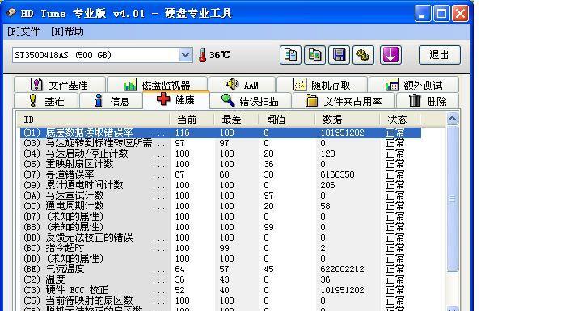Select the (07) 寻道错误率 row
Screen dimensions: 582x311
point(221,174)
